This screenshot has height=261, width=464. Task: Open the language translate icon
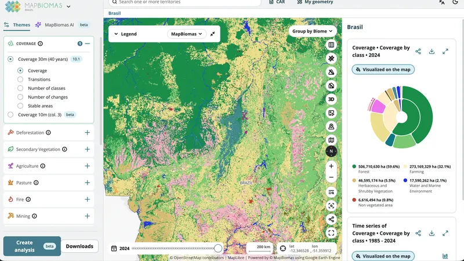(442, 2)
